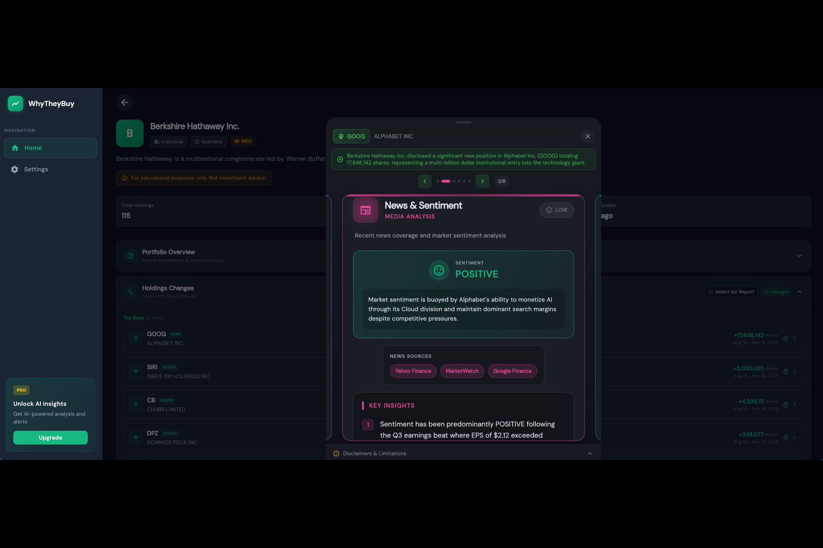
Task: Expand Disclaimers & Limitations chevron
Action: [x=590, y=454]
